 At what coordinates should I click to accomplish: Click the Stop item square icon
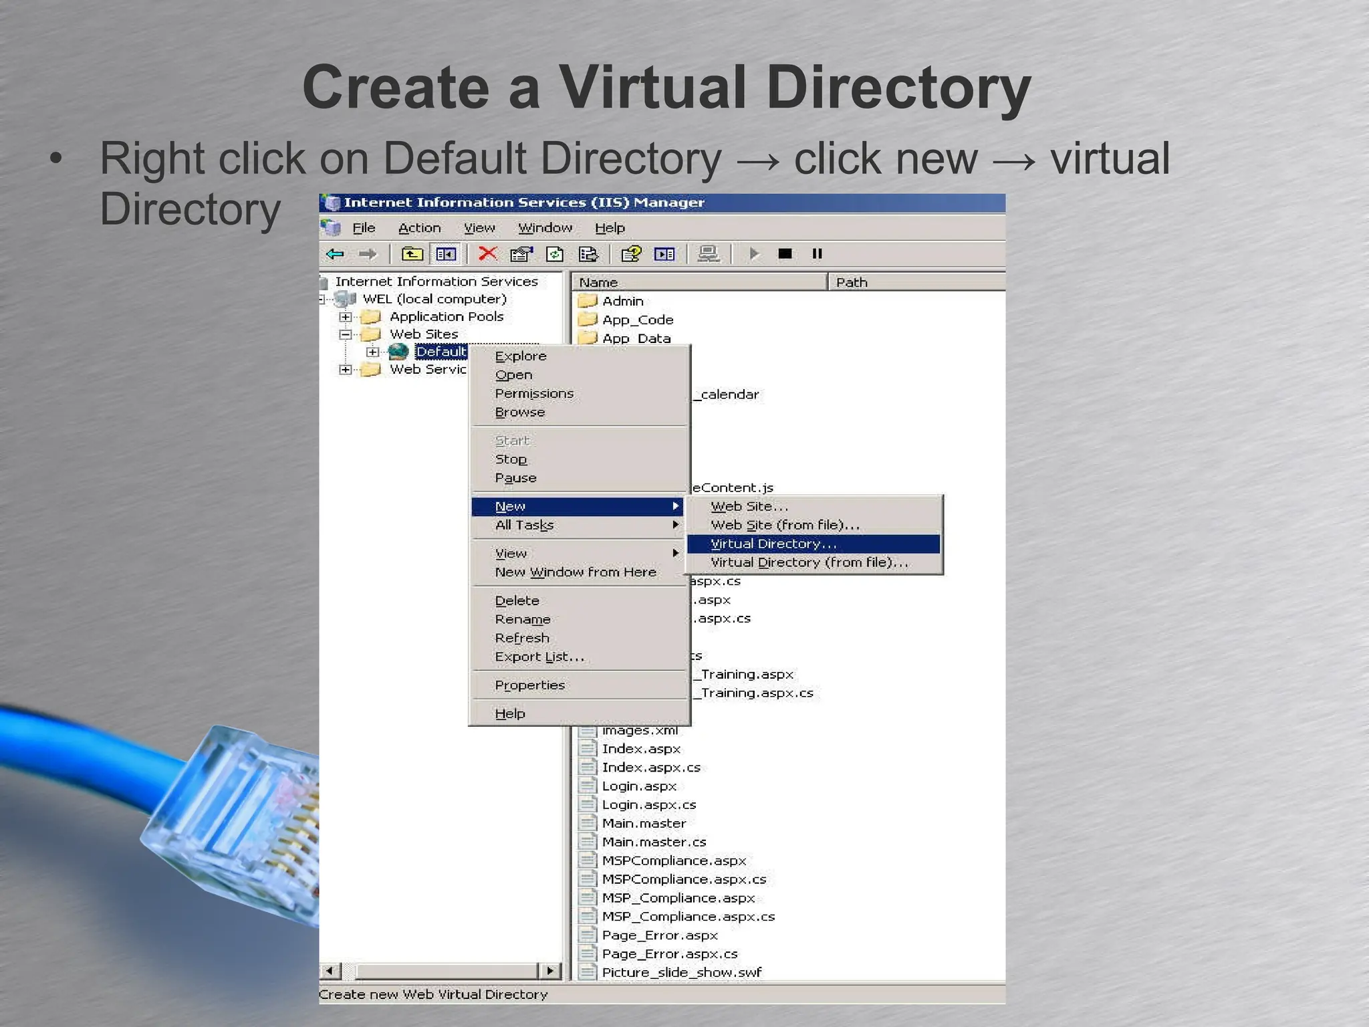pyautogui.click(x=785, y=254)
